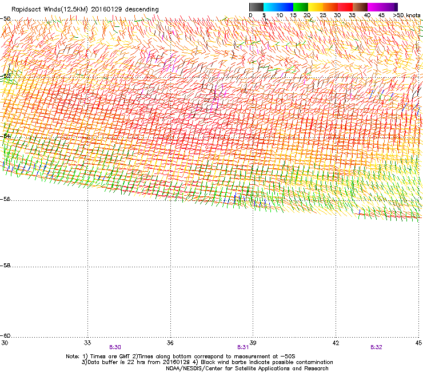Click the purple '8:31' time marker

tap(243, 347)
